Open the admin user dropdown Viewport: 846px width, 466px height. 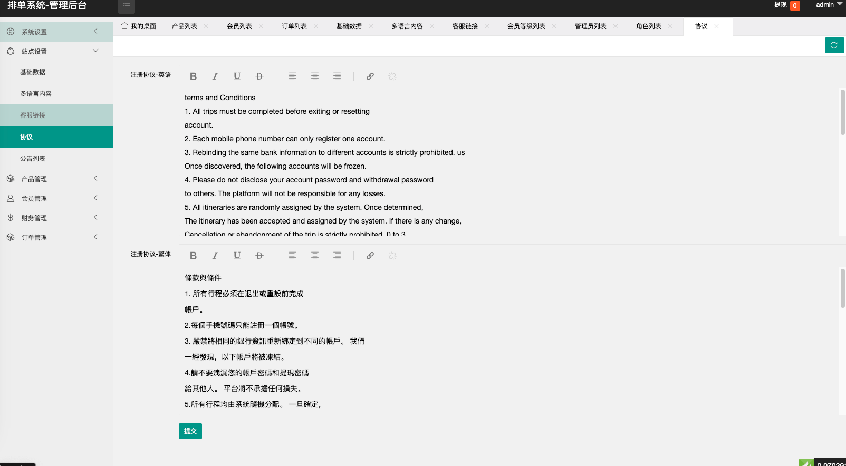pos(828,5)
